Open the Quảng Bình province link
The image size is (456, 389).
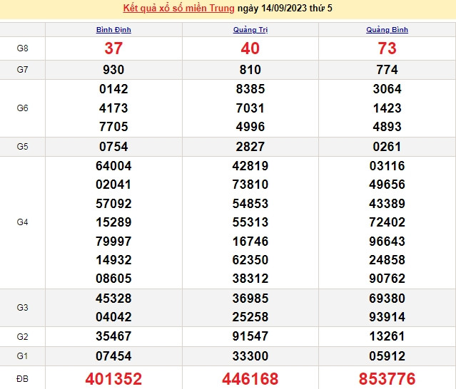[x=387, y=30]
